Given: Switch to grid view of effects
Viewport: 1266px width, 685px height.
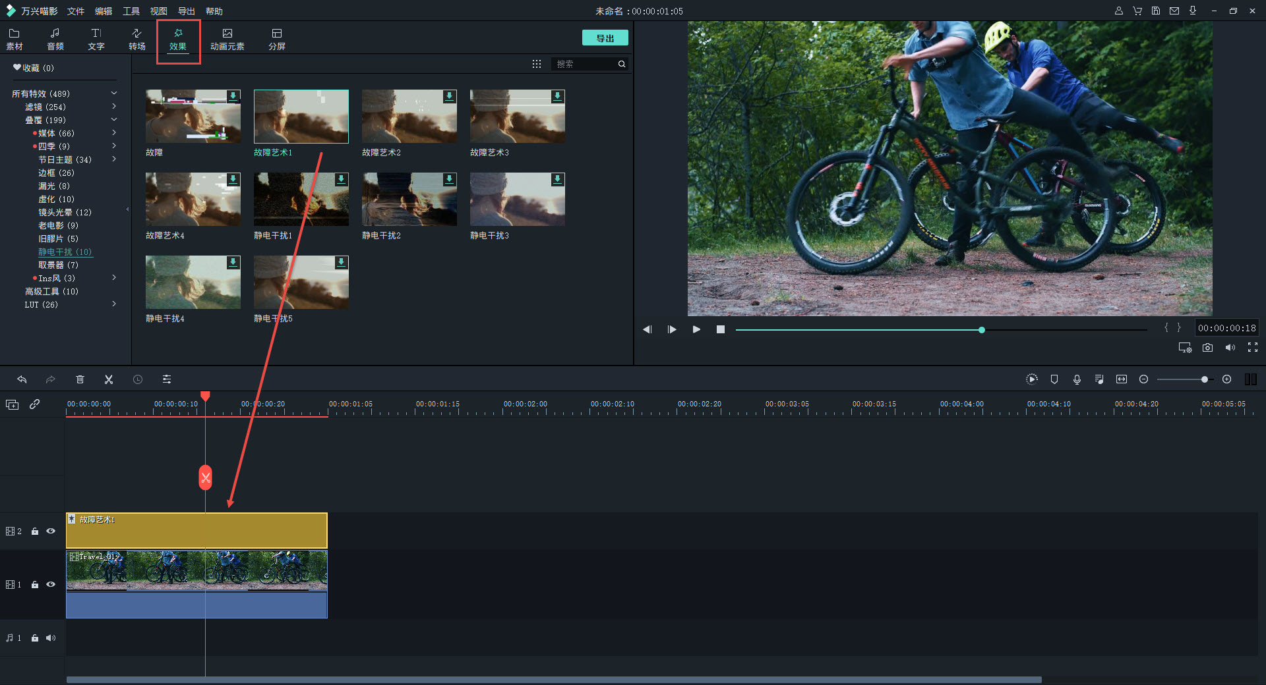Looking at the screenshot, I should pyautogui.click(x=537, y=64).
